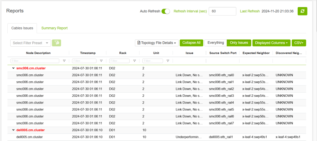Click the Node Description filter funnel icon
317x141 pixels.
(64, 61)
